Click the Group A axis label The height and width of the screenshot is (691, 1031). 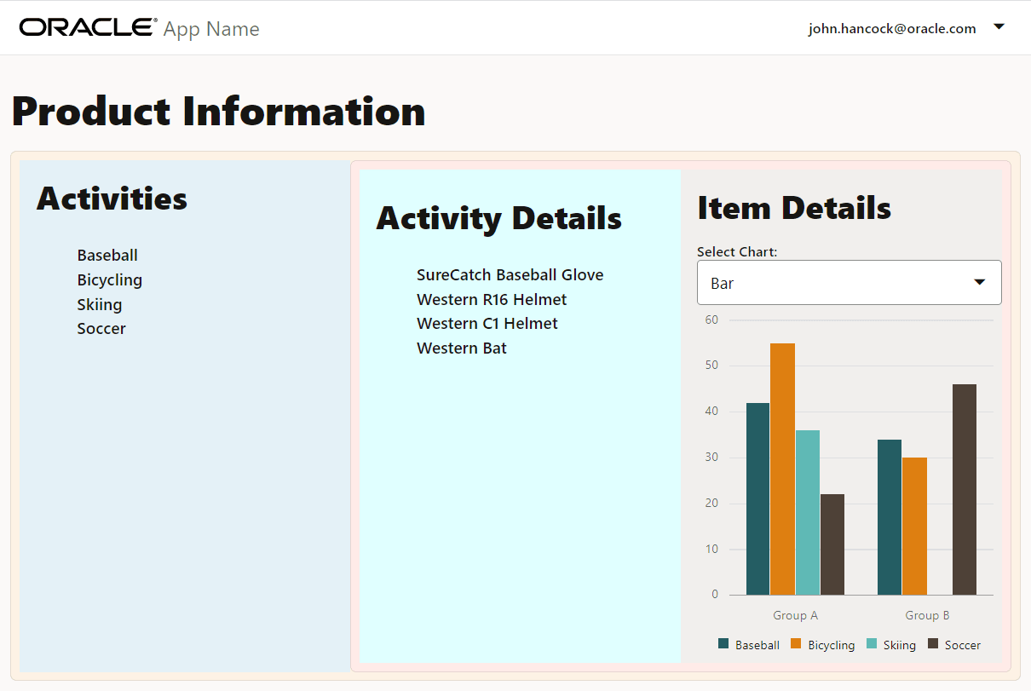[x=796, y=615]
